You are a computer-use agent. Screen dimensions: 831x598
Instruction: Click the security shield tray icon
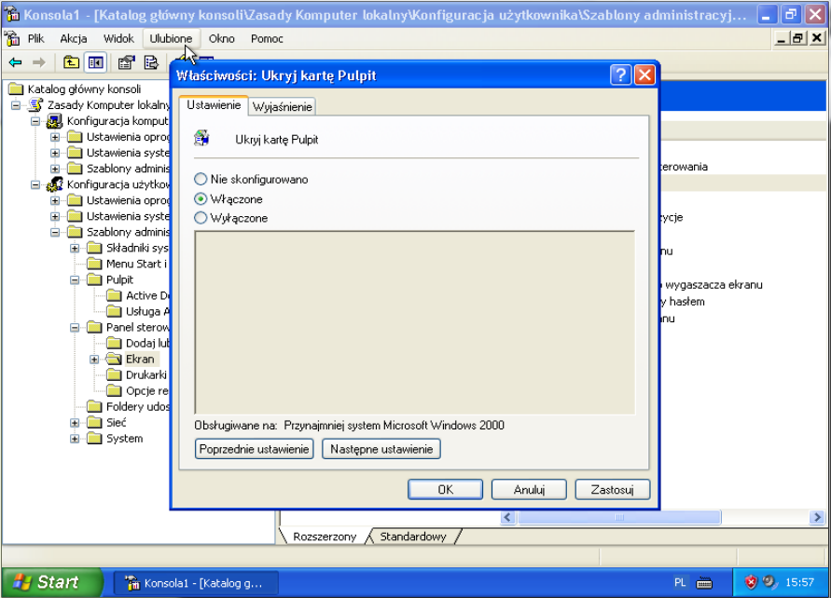click(751, 582)
